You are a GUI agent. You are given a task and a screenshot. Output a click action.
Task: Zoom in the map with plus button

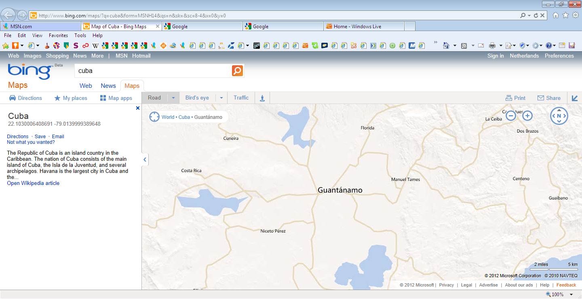point(527,116)
